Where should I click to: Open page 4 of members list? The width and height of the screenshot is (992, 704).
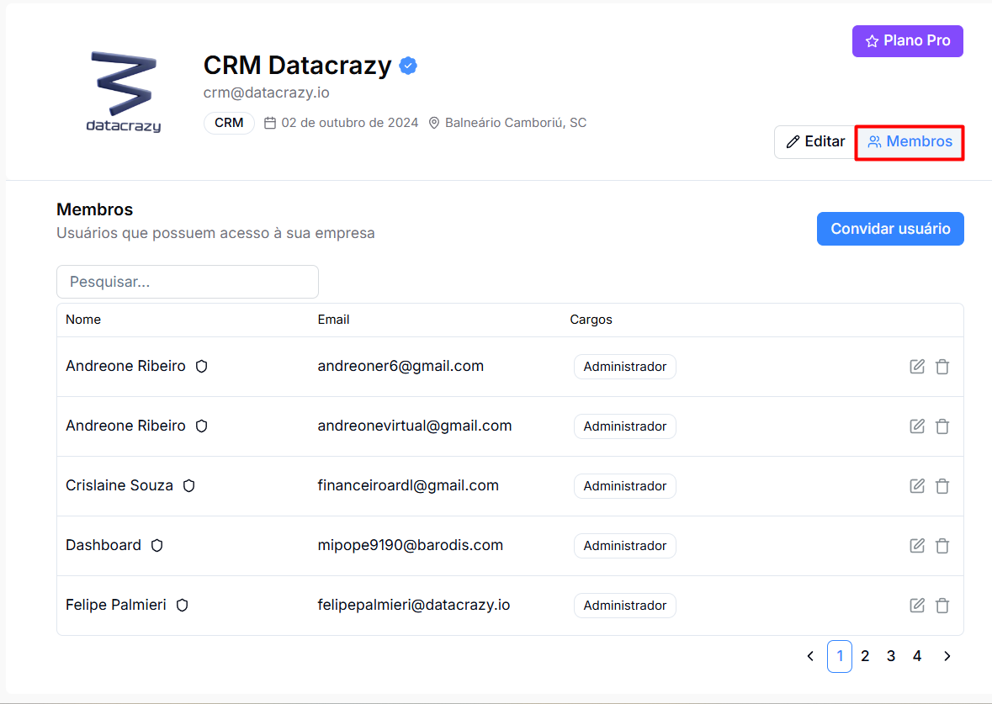tap(917, 656)
